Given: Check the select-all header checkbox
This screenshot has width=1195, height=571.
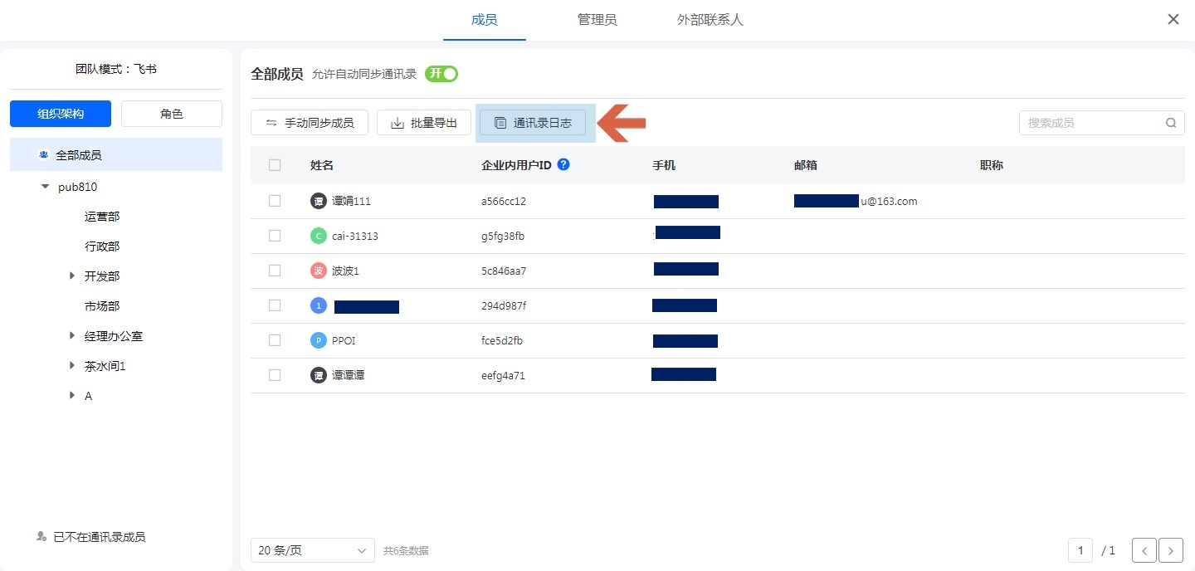Looking at the screenshot, I should pos(275,165).
